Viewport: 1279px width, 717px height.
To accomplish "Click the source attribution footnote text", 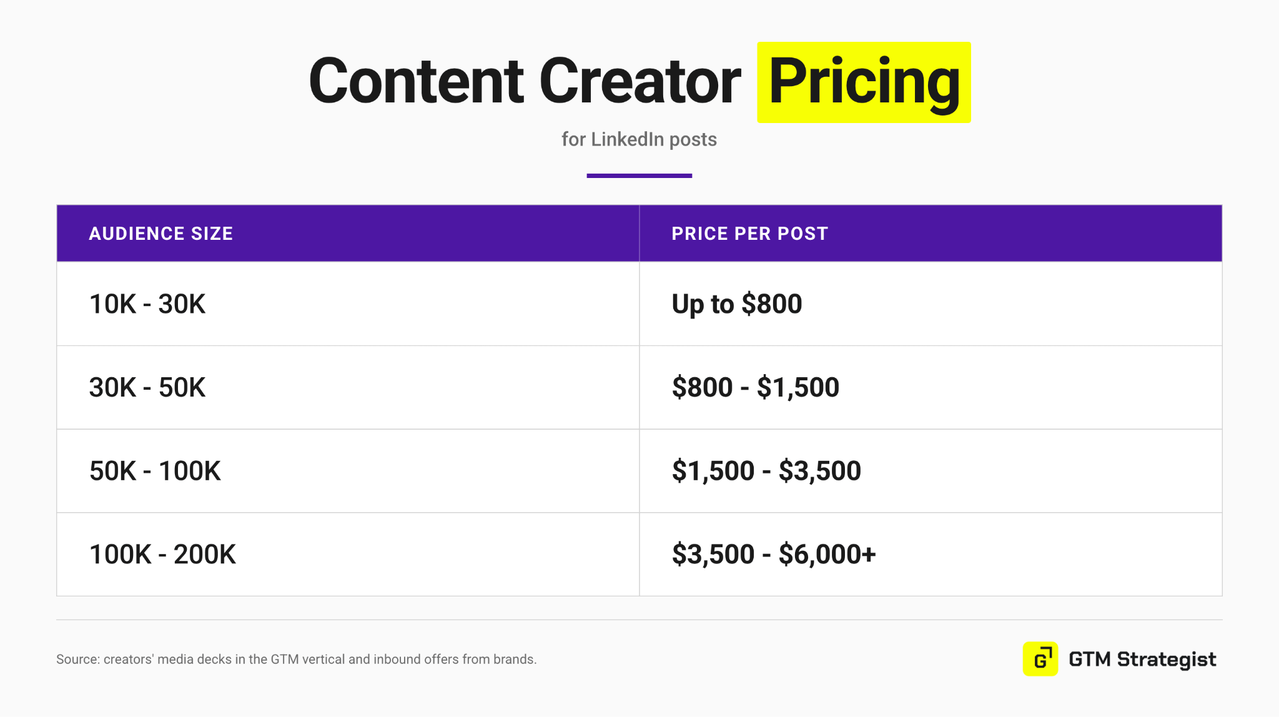I will tap(296, 660).
